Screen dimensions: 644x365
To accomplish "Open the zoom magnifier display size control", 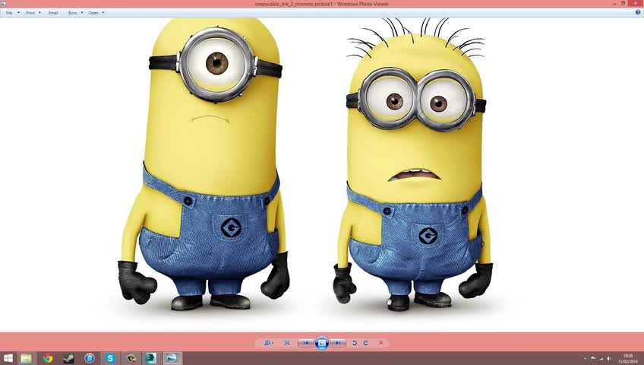I will [268, 343].
